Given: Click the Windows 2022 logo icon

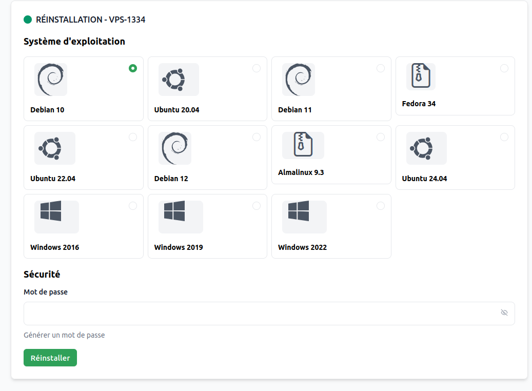Looking at the screenshot, I should pyautogui.click(x=299, y=211).
